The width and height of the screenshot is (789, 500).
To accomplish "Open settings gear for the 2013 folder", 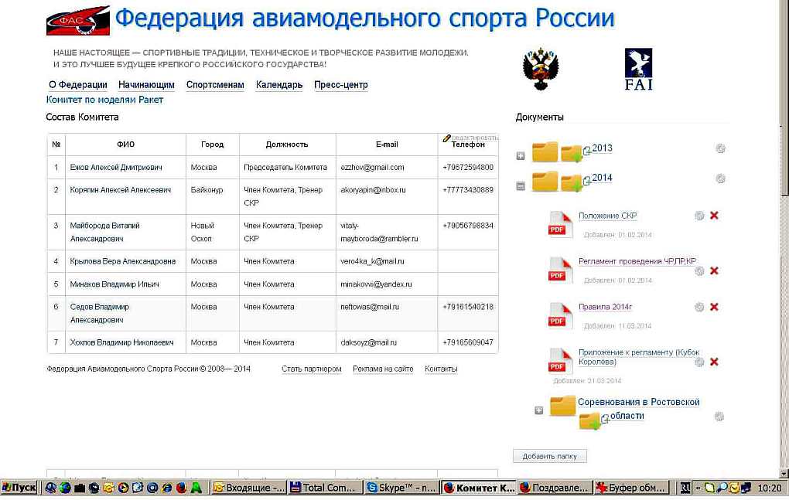I will click(x=720, y=148).
